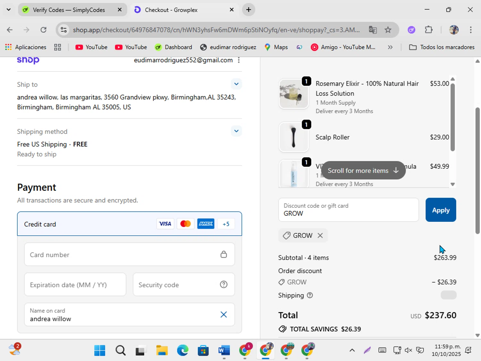
Task: Apply the GROW discount code
Action: coord(441,210)
